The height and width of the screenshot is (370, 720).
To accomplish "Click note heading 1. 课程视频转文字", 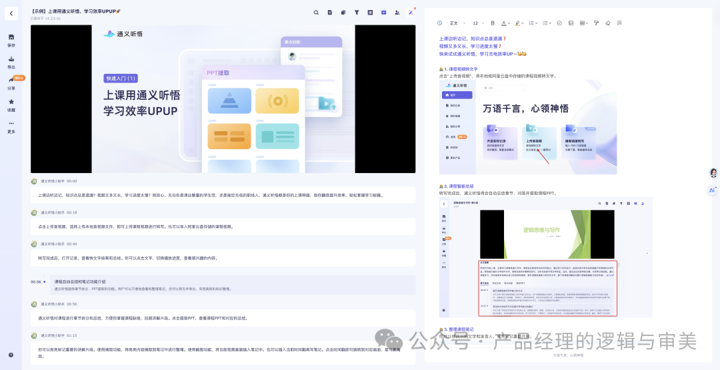I will (461, 69).
